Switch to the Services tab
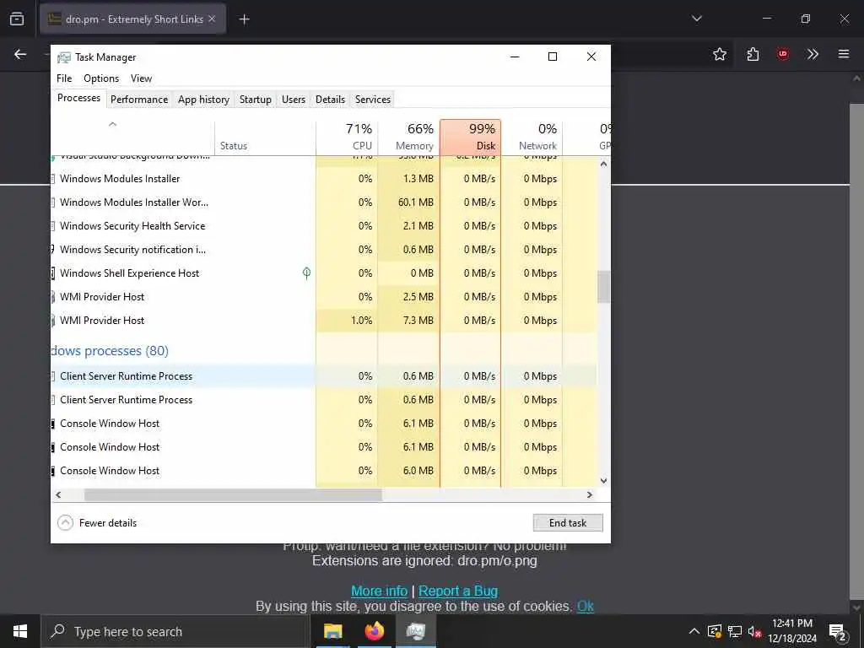The image size is (864, 648). [372, 100]
